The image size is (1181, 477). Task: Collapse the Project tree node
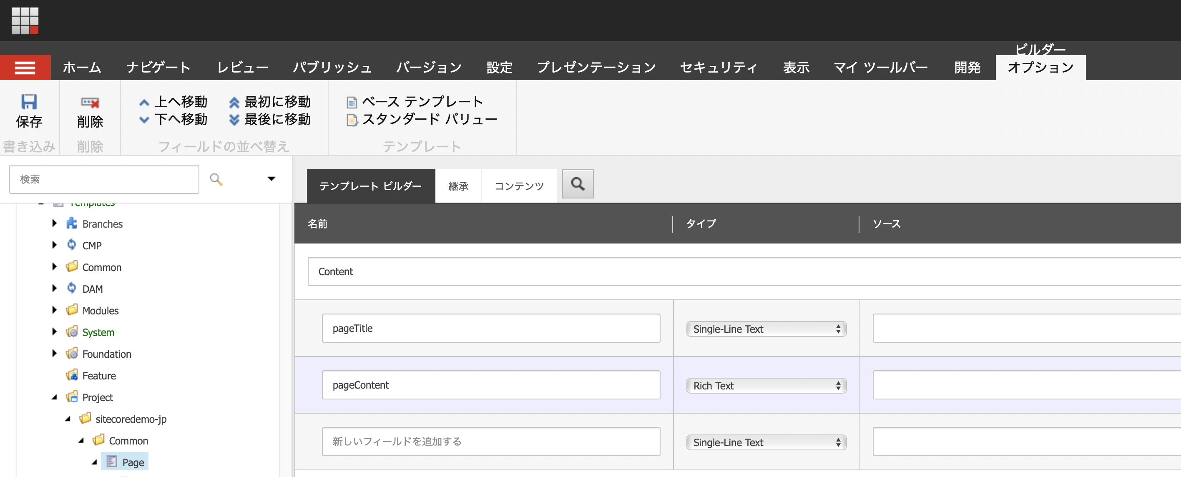[54, 397]
